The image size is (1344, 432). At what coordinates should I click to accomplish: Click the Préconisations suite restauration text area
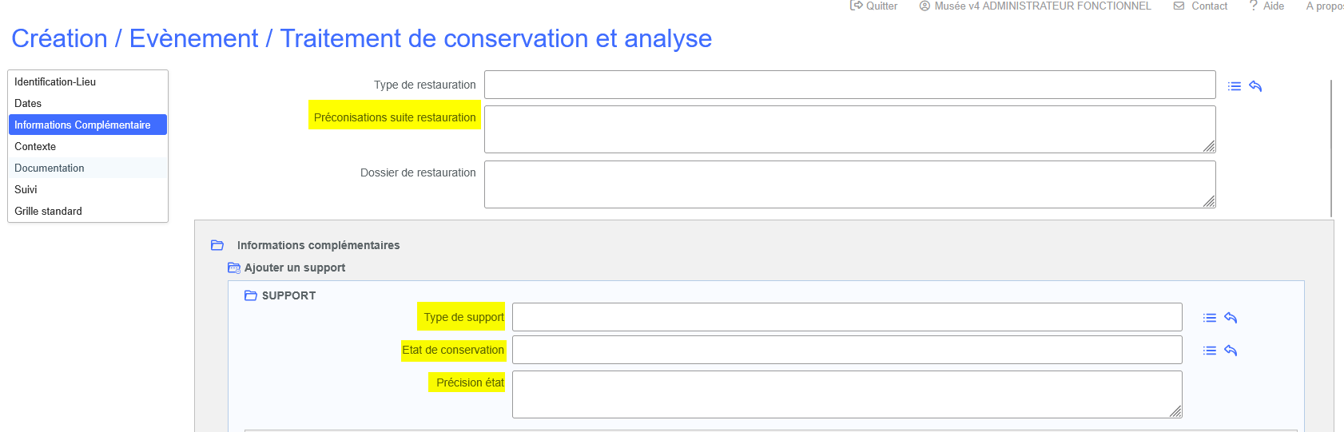tap(849, 129)
